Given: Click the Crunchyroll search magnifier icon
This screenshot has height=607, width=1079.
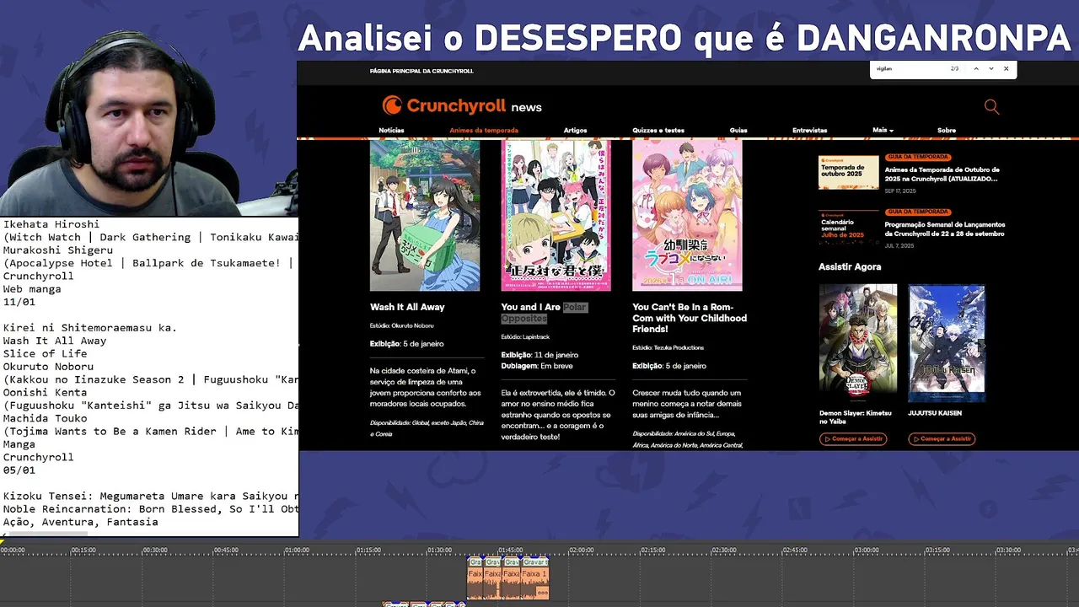Looking at the screenshot, I should click(x=991, y=106).
